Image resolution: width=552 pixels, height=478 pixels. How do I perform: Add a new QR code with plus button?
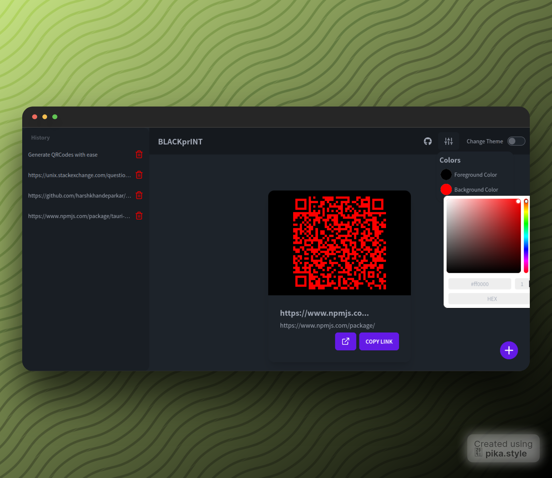coord(509,350)
